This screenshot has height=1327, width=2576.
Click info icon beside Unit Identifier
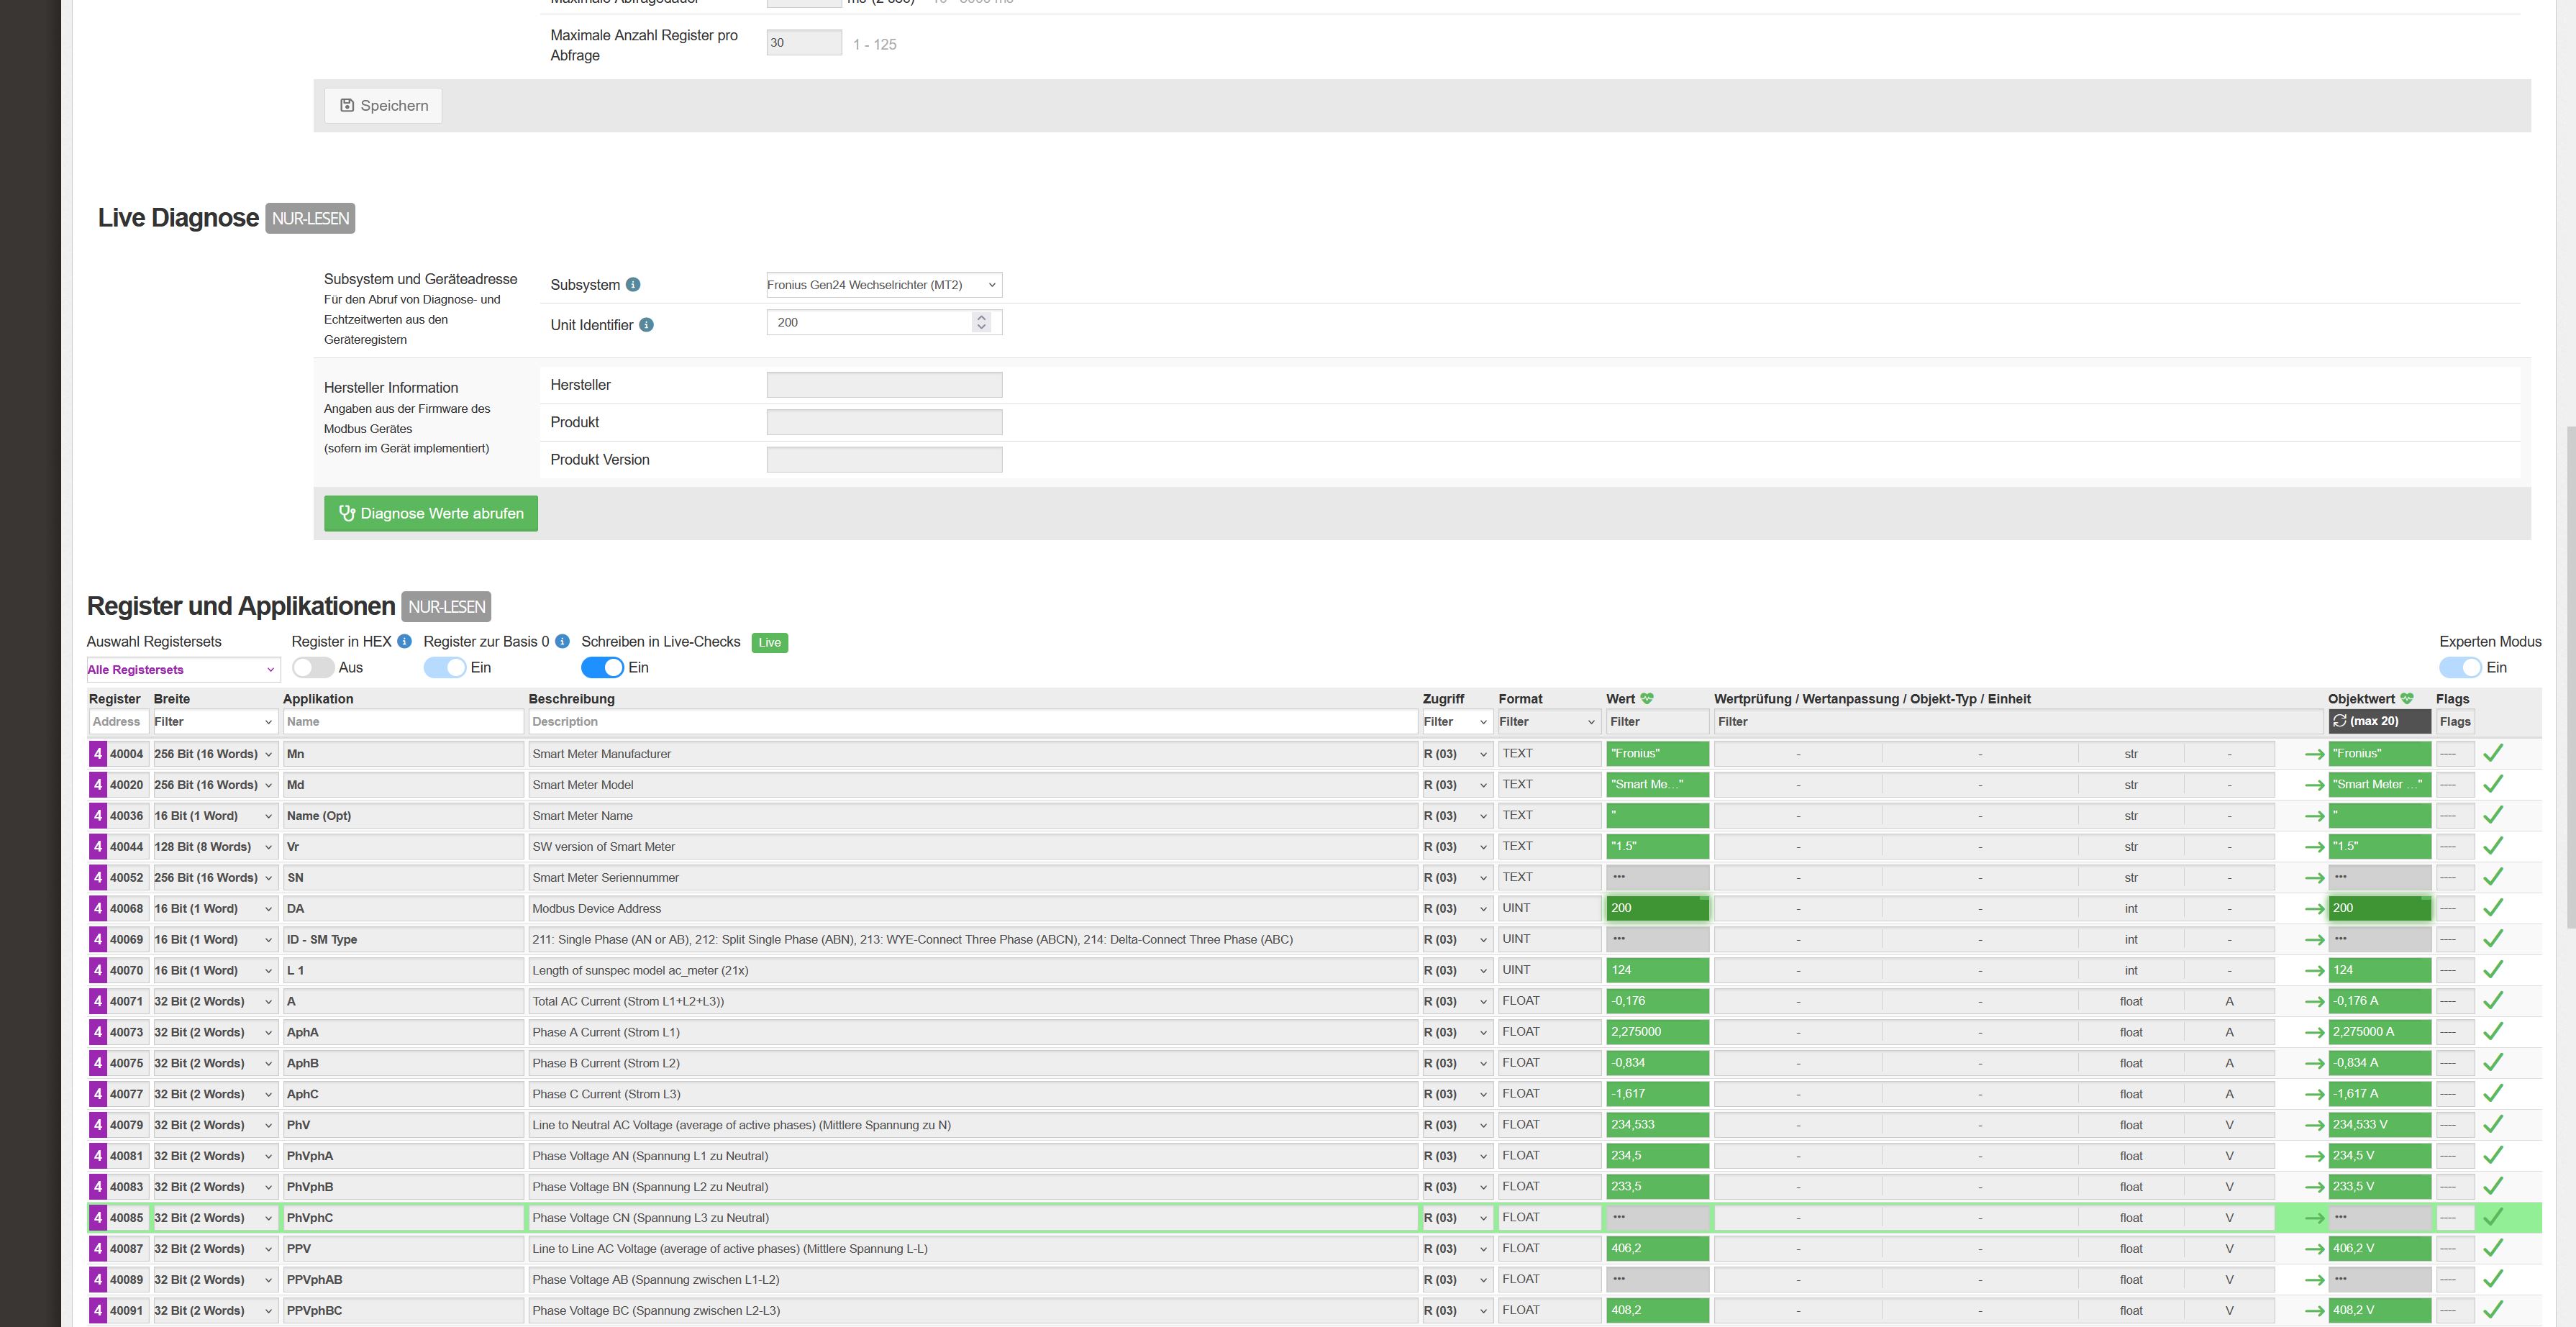(646, 325)
